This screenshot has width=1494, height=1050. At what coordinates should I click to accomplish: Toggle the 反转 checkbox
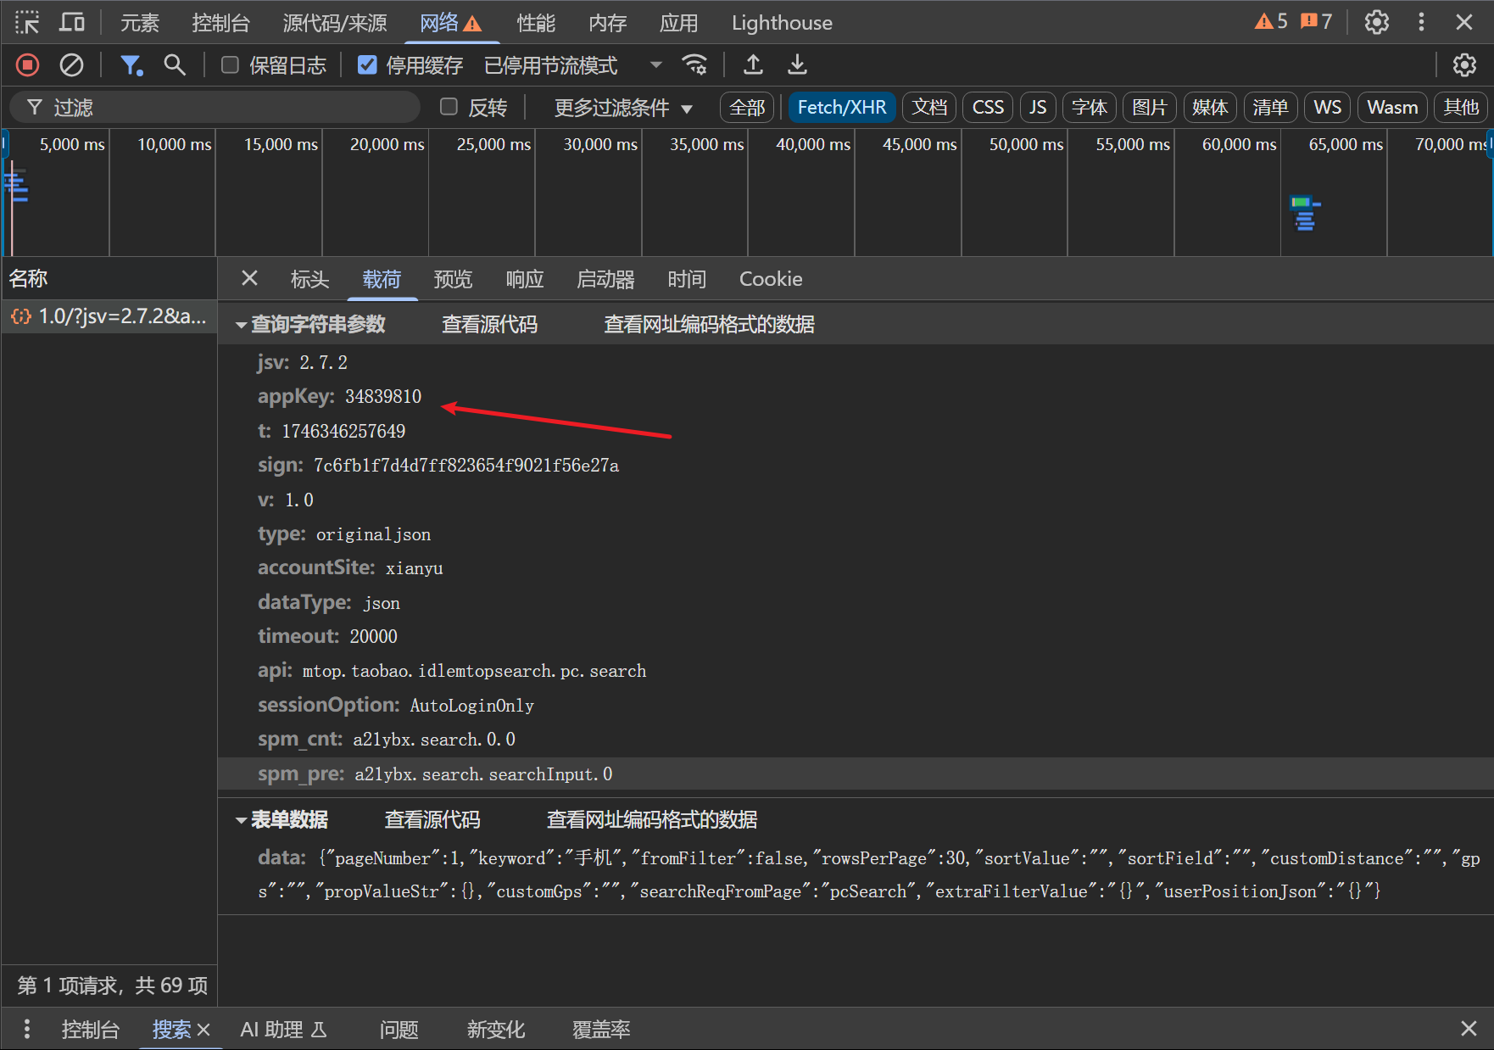click(449, 107)
